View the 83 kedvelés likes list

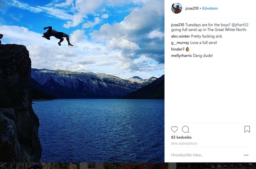click(x=181, y=137)
